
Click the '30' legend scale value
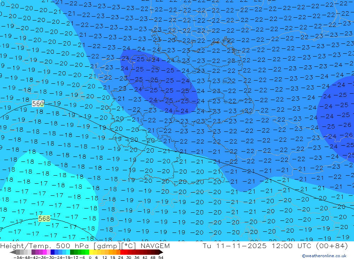click(129, 258)
